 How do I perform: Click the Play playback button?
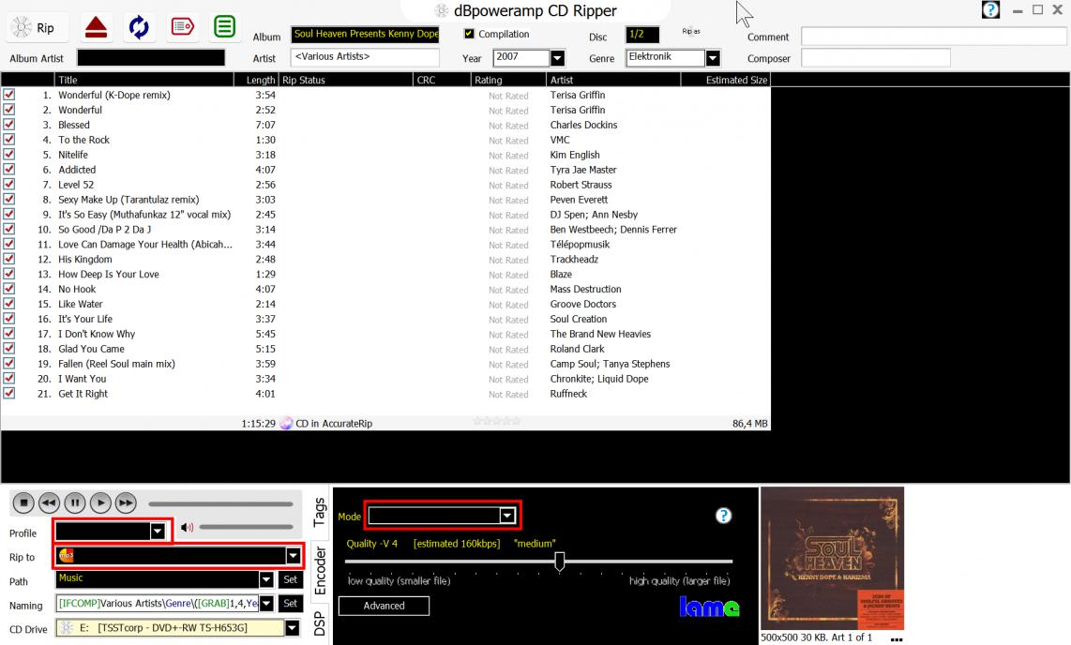coord(100,503)
